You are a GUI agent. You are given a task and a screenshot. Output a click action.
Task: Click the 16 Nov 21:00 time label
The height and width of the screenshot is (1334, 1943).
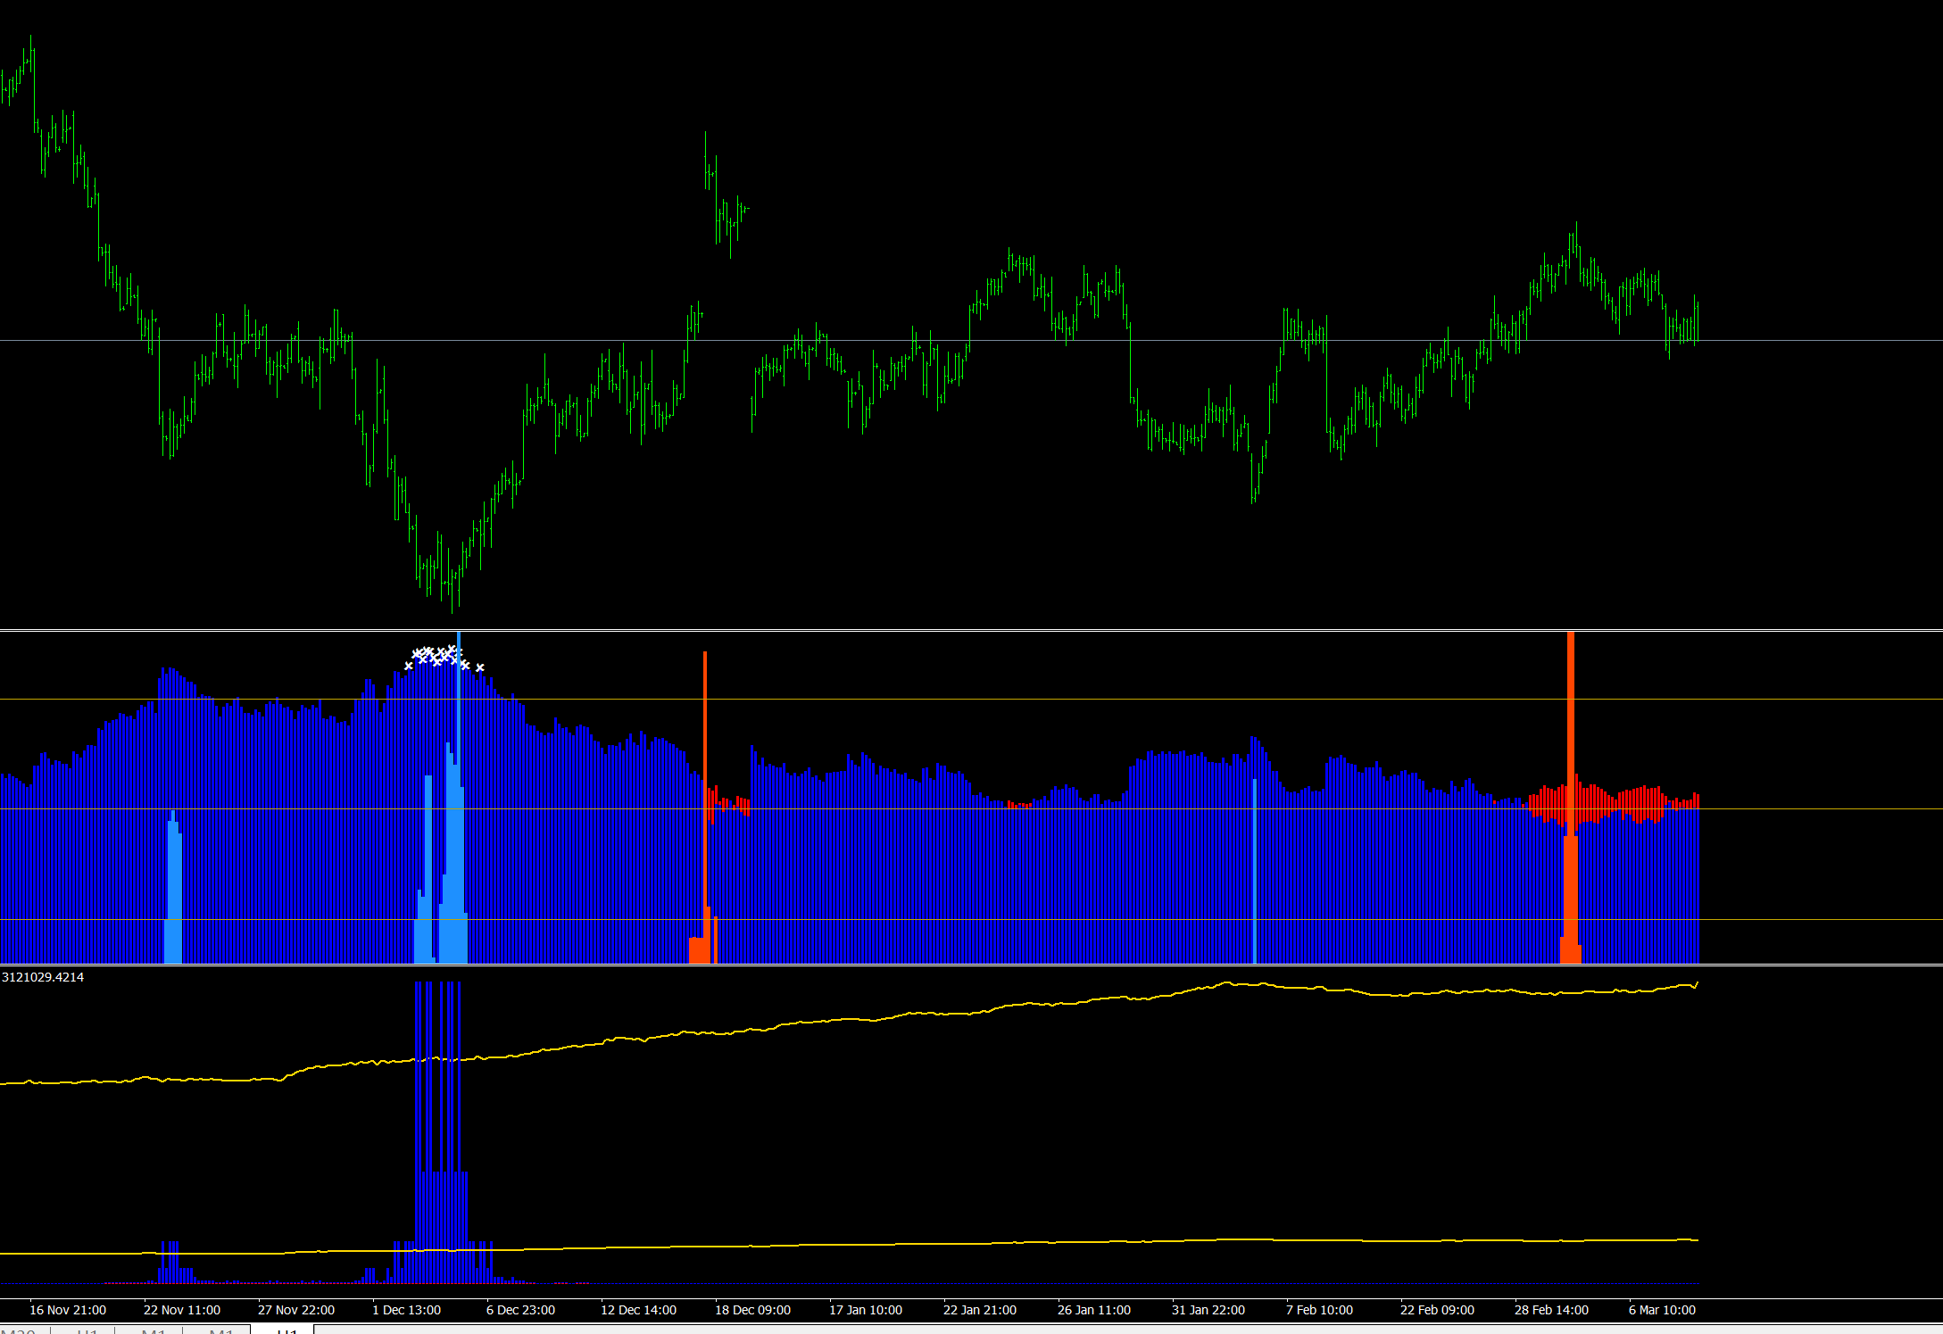point(68,1310)
